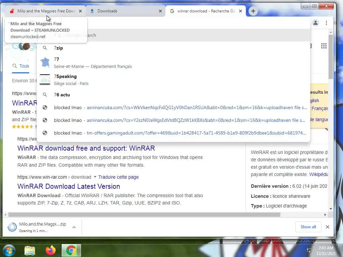Click France map icon beside 77
Screen dimensions: 343x257
pos(45,63)
